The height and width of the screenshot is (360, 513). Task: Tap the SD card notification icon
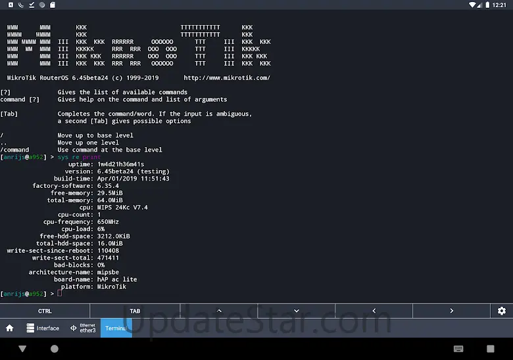coord(53,5)
